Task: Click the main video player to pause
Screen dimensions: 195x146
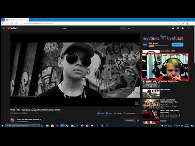Action: point(75,70)
